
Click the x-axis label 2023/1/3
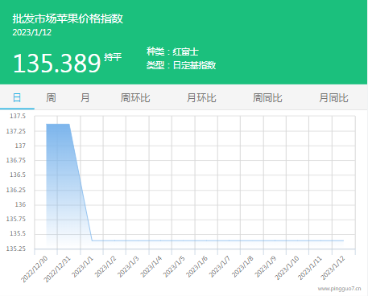[x=128, y=266]
